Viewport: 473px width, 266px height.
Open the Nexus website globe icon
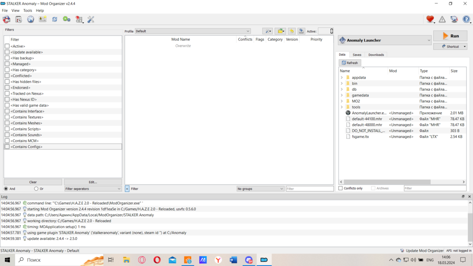coord(30,19)
